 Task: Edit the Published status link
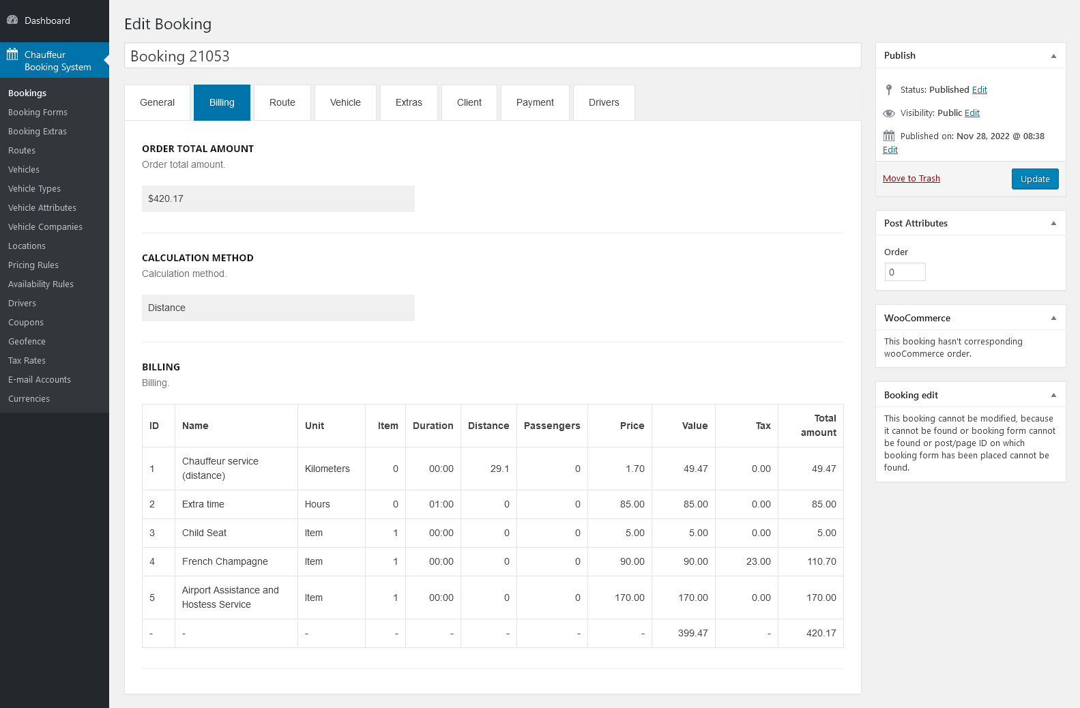pos(979,90)
